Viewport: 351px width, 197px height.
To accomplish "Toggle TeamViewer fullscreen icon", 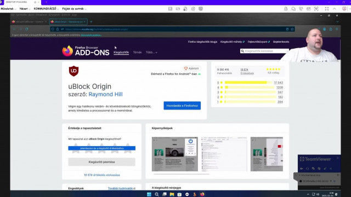I will [327, 9].
